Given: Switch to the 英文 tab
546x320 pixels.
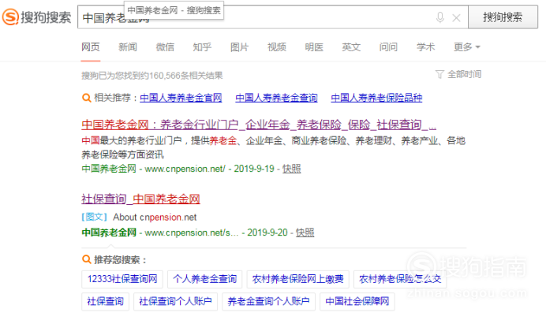Looking at the screenshot, I should click(x=351, y=47).
